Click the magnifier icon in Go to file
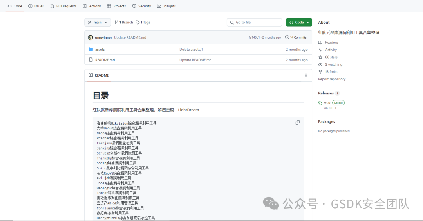 tap(232, 23)
